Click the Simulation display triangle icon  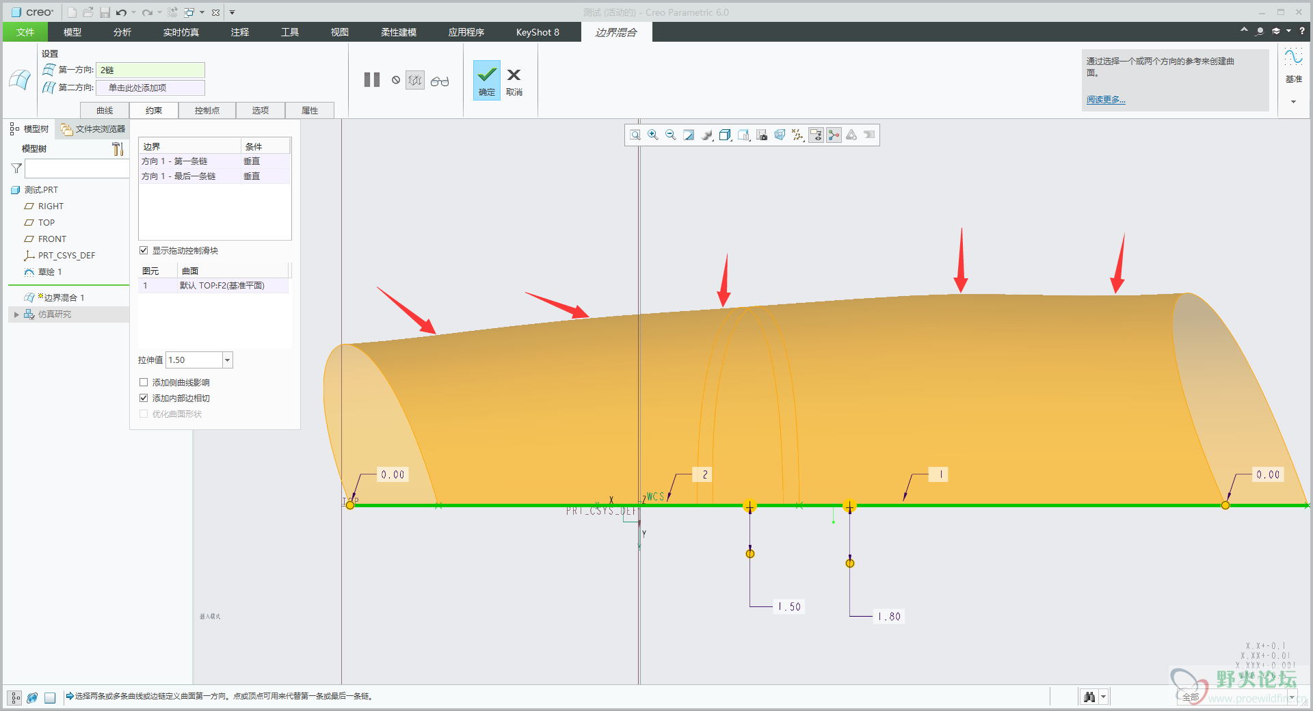[851, 135]
